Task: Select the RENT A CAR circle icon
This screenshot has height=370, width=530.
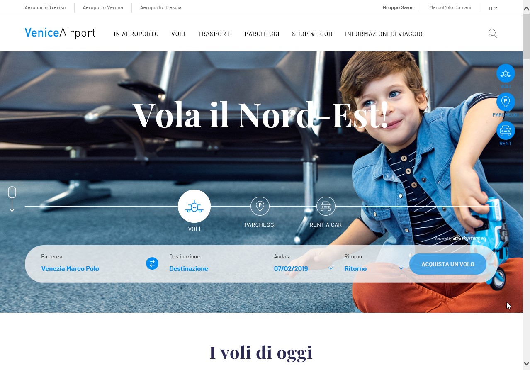Action: [326, 206]
